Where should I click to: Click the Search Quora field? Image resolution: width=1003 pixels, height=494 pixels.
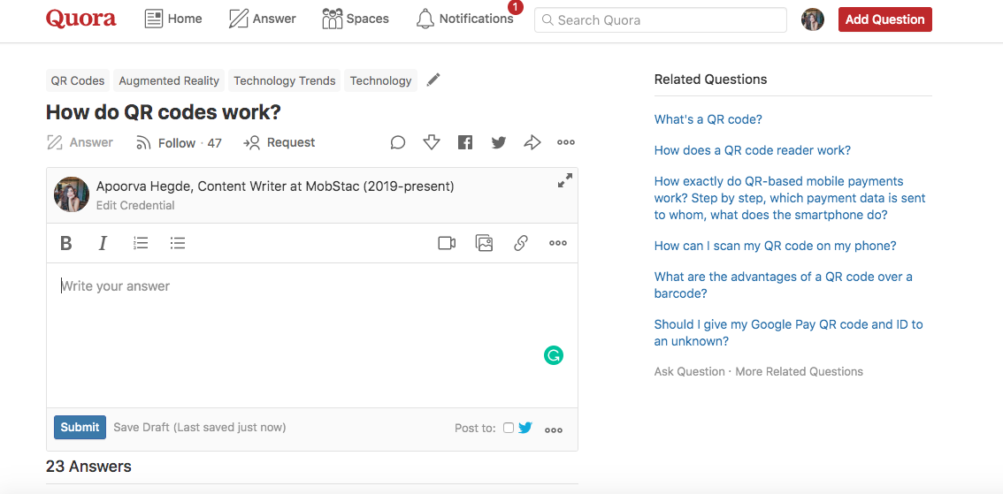pos(660,19)
